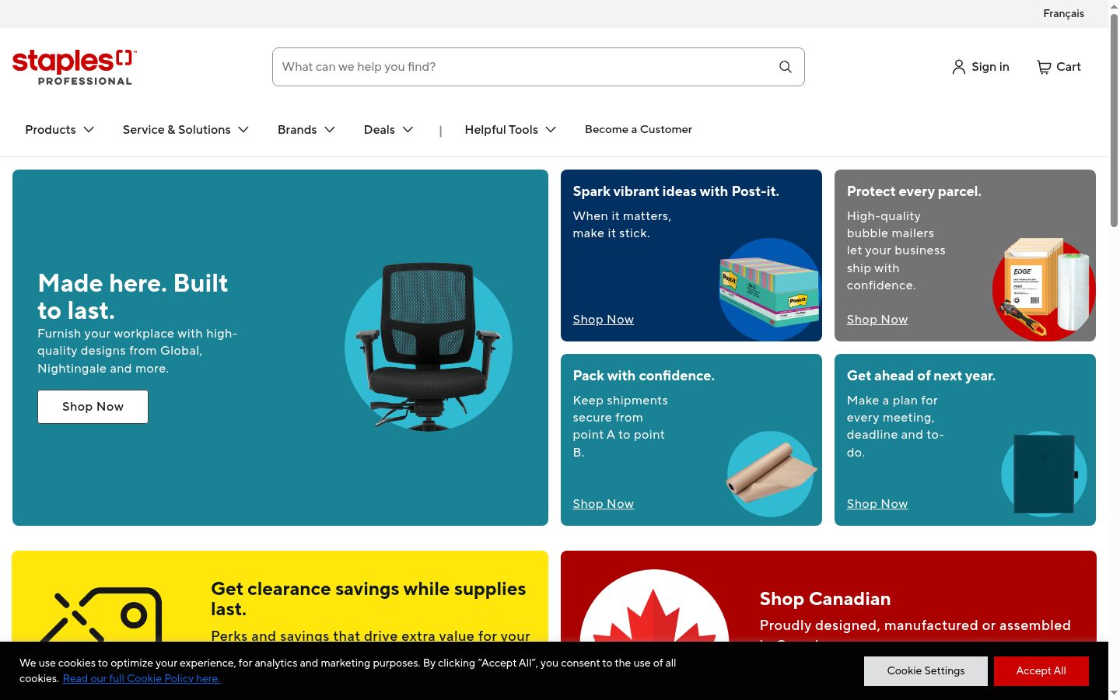Click the planner notebook image
Image resolution: width=1120 pixels, height=700 pixels.
(x=1044, y=474)
